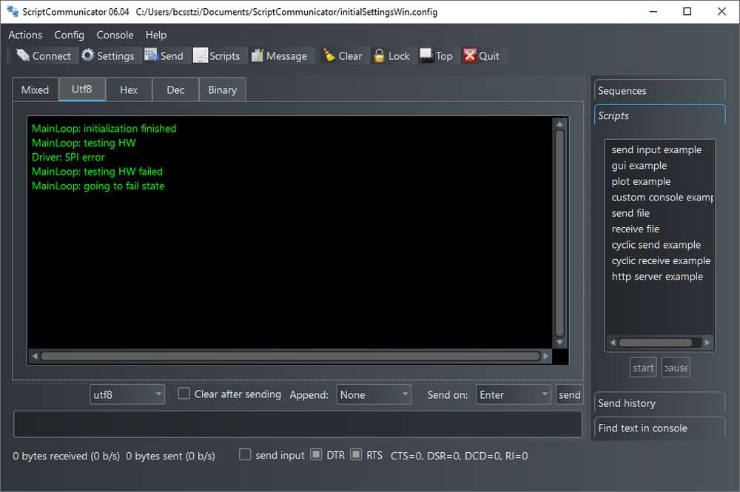
Task: Enable Clear after sending checkbox
Action: pos(184,394)
